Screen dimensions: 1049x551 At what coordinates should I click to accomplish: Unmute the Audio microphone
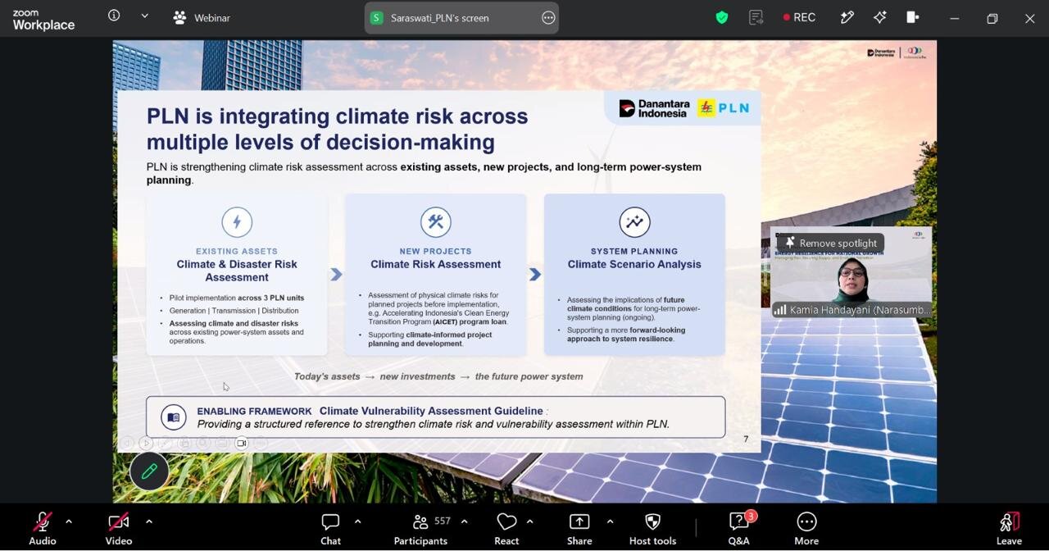(x=43, y=529)
